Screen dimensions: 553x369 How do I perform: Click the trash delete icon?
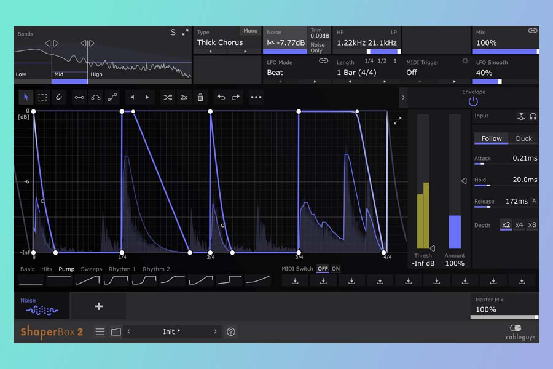pos(200,97)
